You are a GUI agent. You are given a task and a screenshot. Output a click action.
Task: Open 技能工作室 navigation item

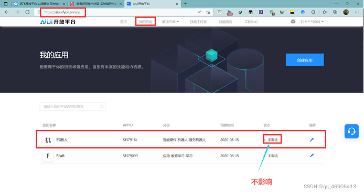pos(198,22)
